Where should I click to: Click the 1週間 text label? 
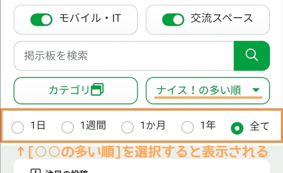click(x=93, y=126)
